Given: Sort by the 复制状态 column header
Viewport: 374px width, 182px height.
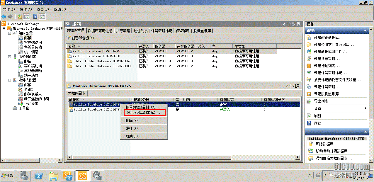Looking at the screenshot, I should click(240, 100).
